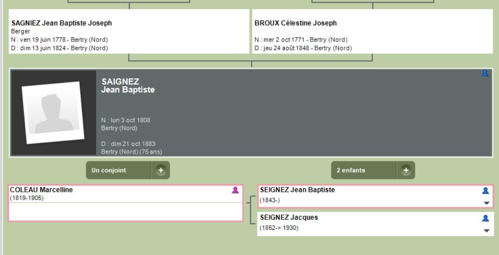The width and height of the screenshot is (499, 255).
Task: Expand dropdown arrow for SEIGNEZ Jacques
Action: [x=486, y=231]
